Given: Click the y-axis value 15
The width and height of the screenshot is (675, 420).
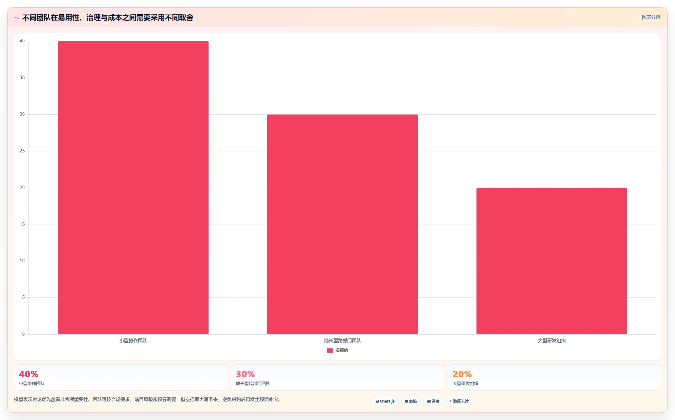Looking at the screenshot, I should (22, 224).
